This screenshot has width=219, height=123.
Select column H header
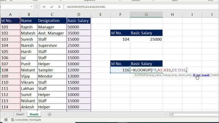coord(172,14)
